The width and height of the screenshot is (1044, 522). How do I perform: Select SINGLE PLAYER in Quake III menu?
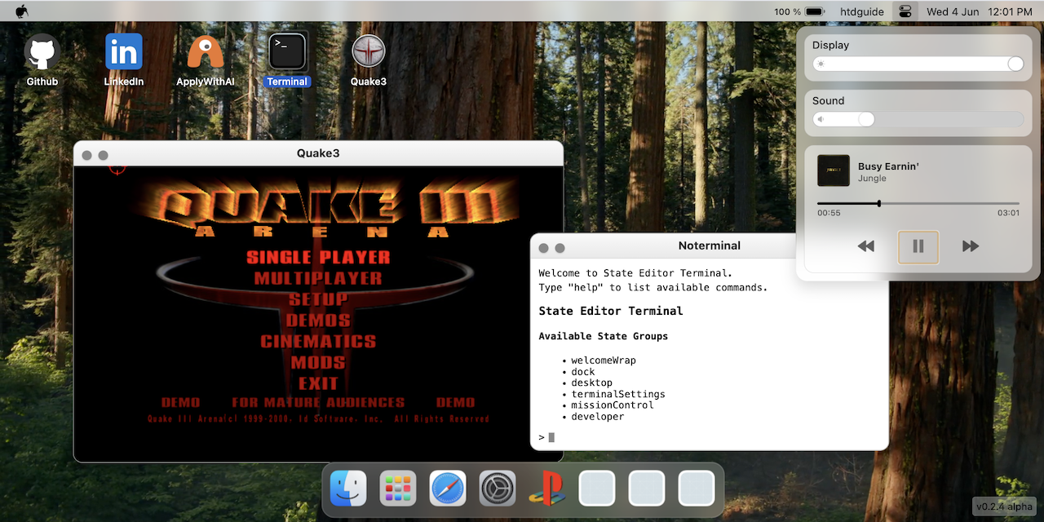[x=318, y=257]
